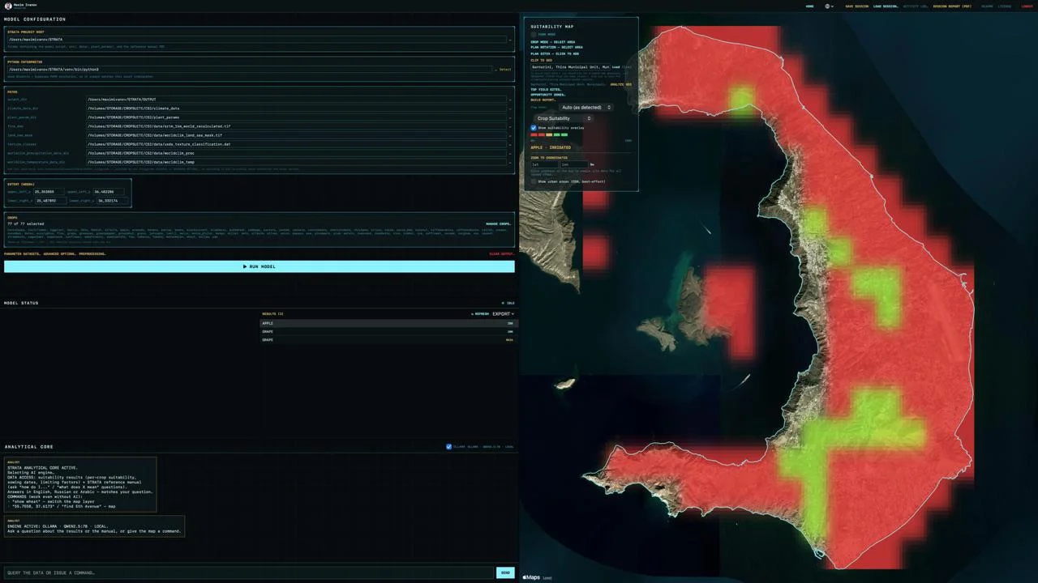This screenshot has width=1038, height=583.
Task: Enable the Show urban areas checkbox
Action: point(534,181)
